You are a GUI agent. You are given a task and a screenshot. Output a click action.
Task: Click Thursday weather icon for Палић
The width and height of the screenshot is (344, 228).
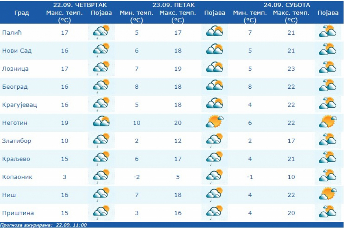click(x=101, y=32)
